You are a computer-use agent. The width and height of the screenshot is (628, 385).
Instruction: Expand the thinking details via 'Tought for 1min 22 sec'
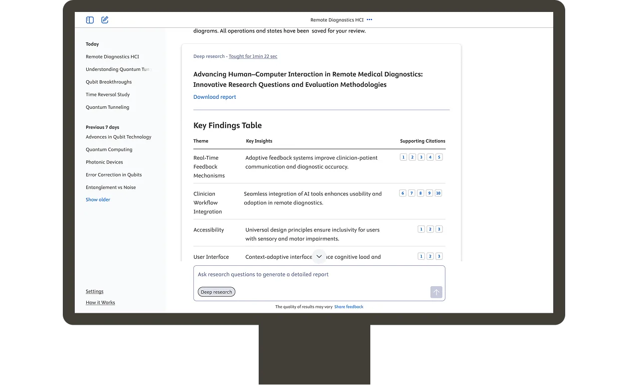click(x=253, y=56)
